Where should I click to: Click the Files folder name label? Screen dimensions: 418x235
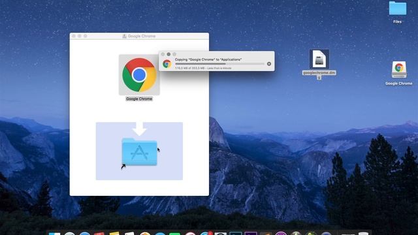point(397,22)
